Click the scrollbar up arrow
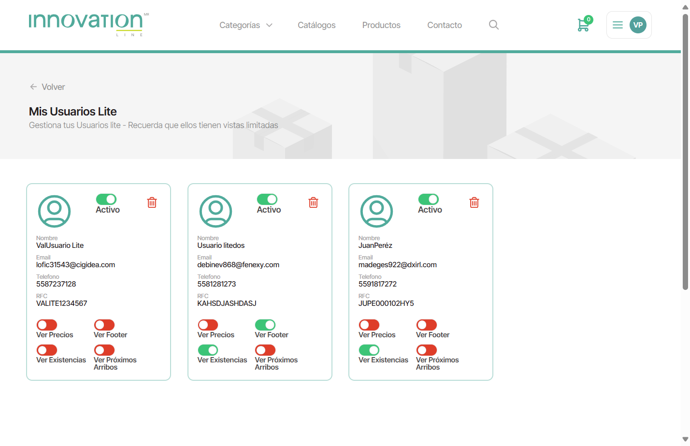The image size is (690, 446). (x=685, y=7)
